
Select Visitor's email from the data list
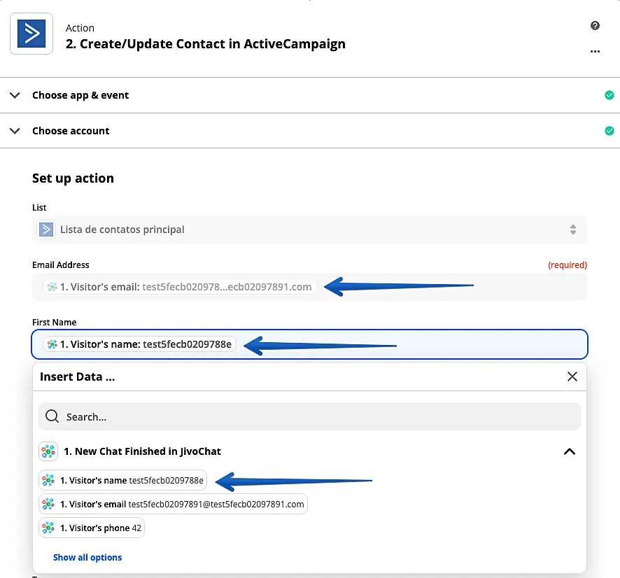174,504
